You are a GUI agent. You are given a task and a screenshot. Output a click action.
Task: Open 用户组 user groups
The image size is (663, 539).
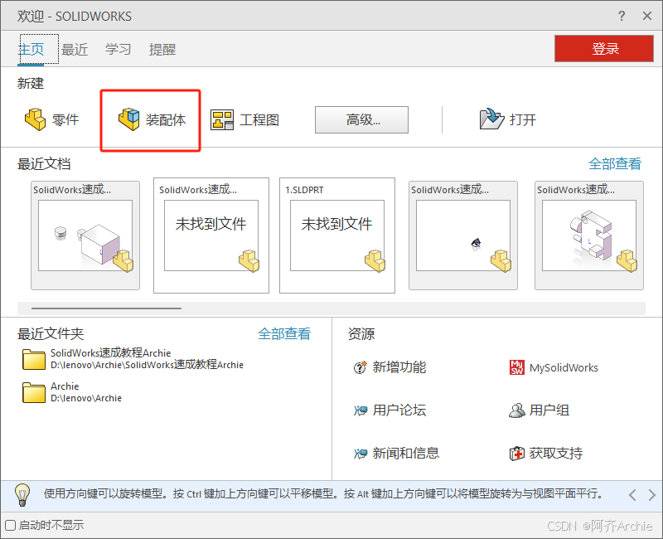pos(540,410)
